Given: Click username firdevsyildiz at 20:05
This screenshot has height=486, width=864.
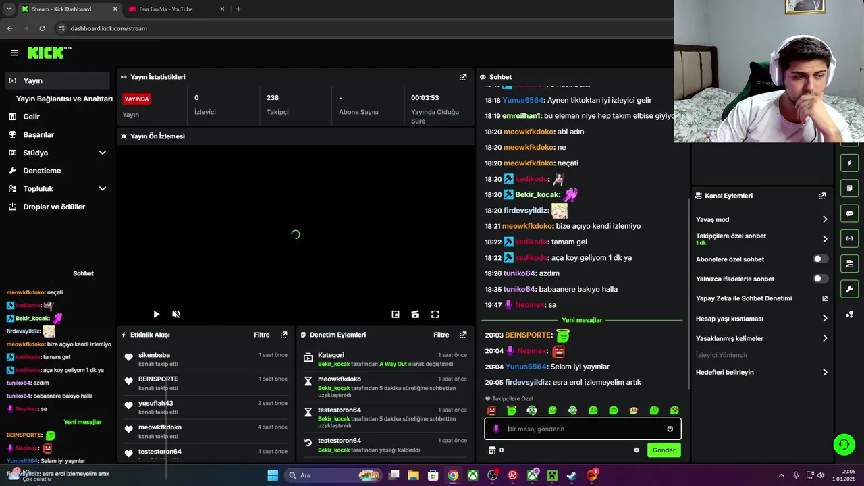Looking at the screenshot, I should pyautogui.click(x=526, y=382).
